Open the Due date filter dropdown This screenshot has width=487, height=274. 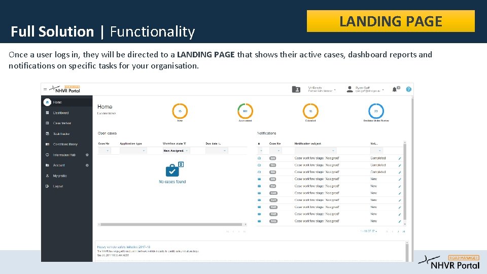(217, 151)
